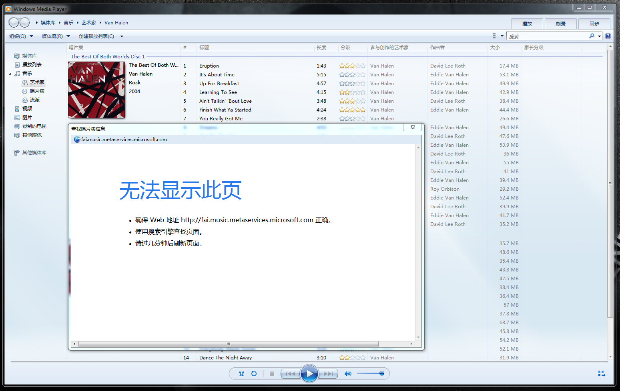Viewport: 620px width, 391px height.
Task: Set star rating for Eruption
Action: coord(352,66)
